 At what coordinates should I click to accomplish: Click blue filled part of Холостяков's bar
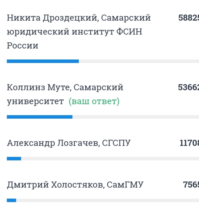coord(11,200)
